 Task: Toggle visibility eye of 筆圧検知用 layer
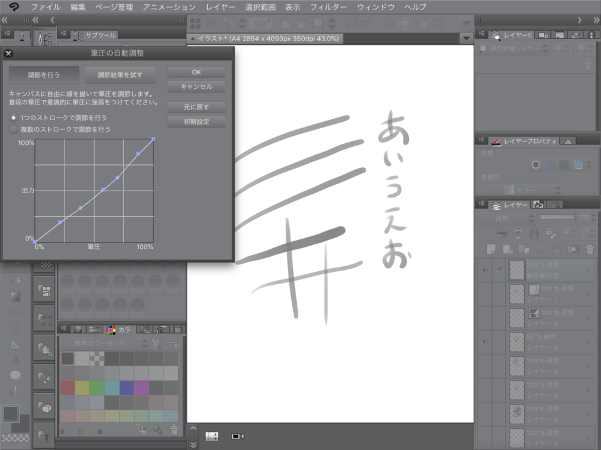(484, 270)
